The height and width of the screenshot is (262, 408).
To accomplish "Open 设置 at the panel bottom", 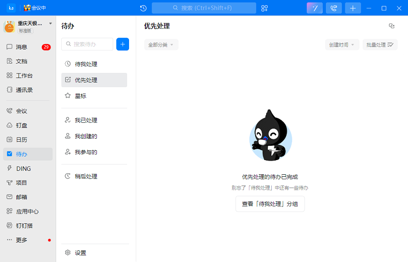I will 94,253.
